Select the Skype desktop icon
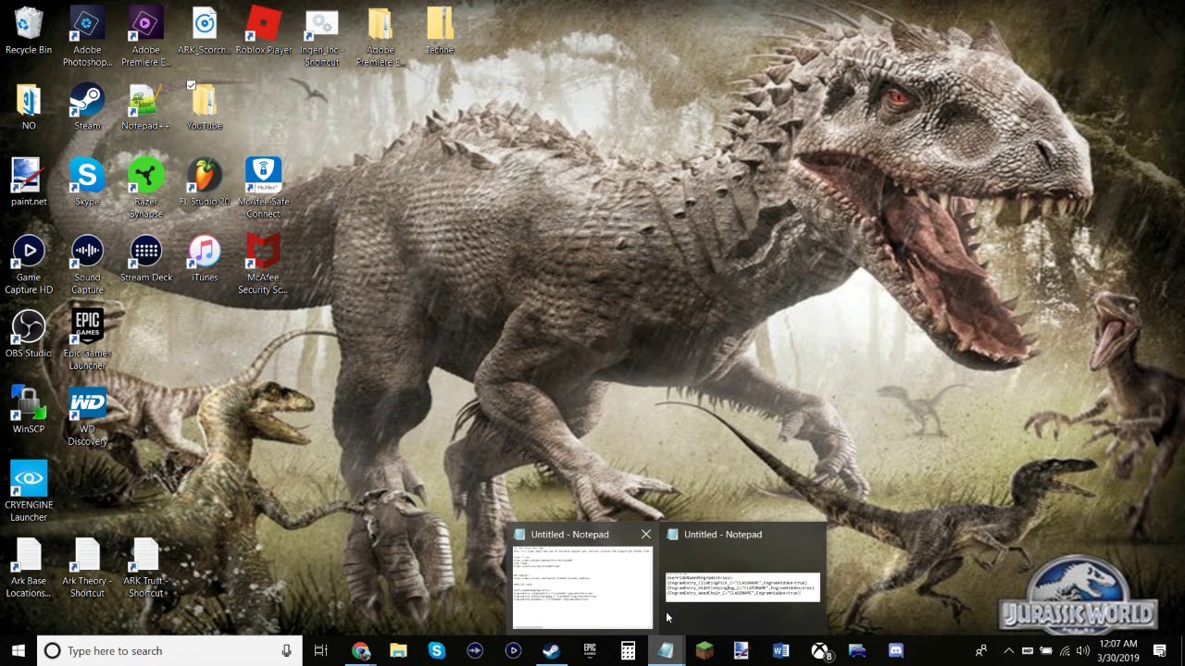 tap(87, 182)
